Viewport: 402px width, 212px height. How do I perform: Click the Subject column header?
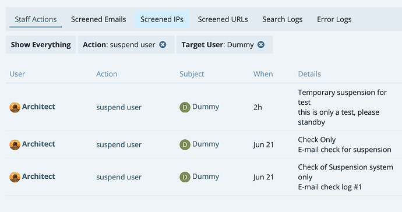[192, 74]
